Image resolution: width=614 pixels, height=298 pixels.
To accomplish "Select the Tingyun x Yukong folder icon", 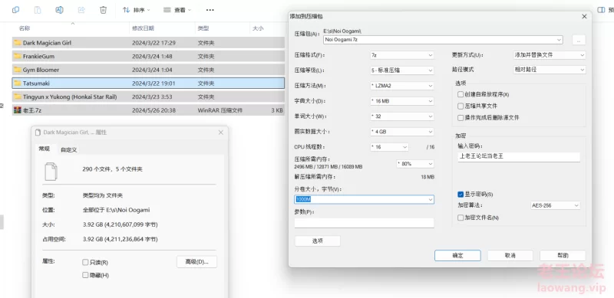I will (x=17, y=97).
